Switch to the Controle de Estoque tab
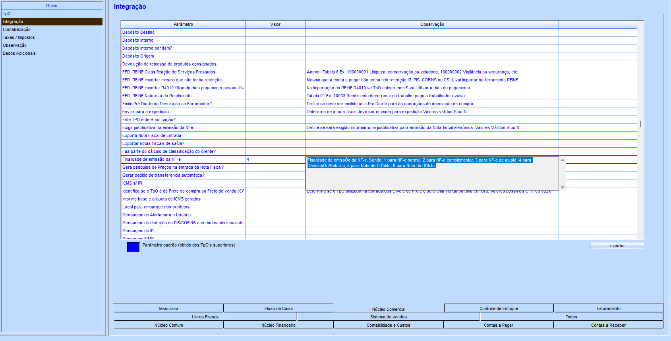This screenshot has height=341, width=671. pyautogui.click(x=498, y=308)
